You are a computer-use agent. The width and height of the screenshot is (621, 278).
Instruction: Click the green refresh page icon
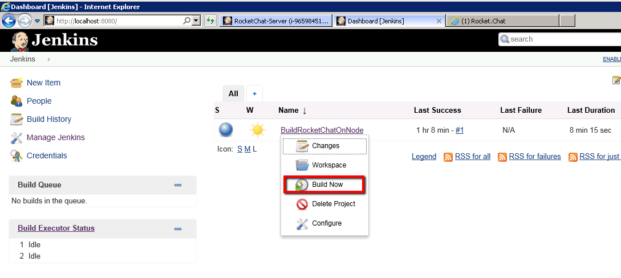click(210, 21)
